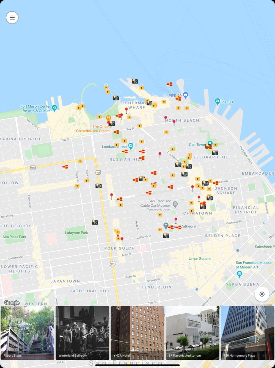Tap yellow marker left of 101 on Lombard
Viewport: 275px width, 368px height.
coord(80,161)
